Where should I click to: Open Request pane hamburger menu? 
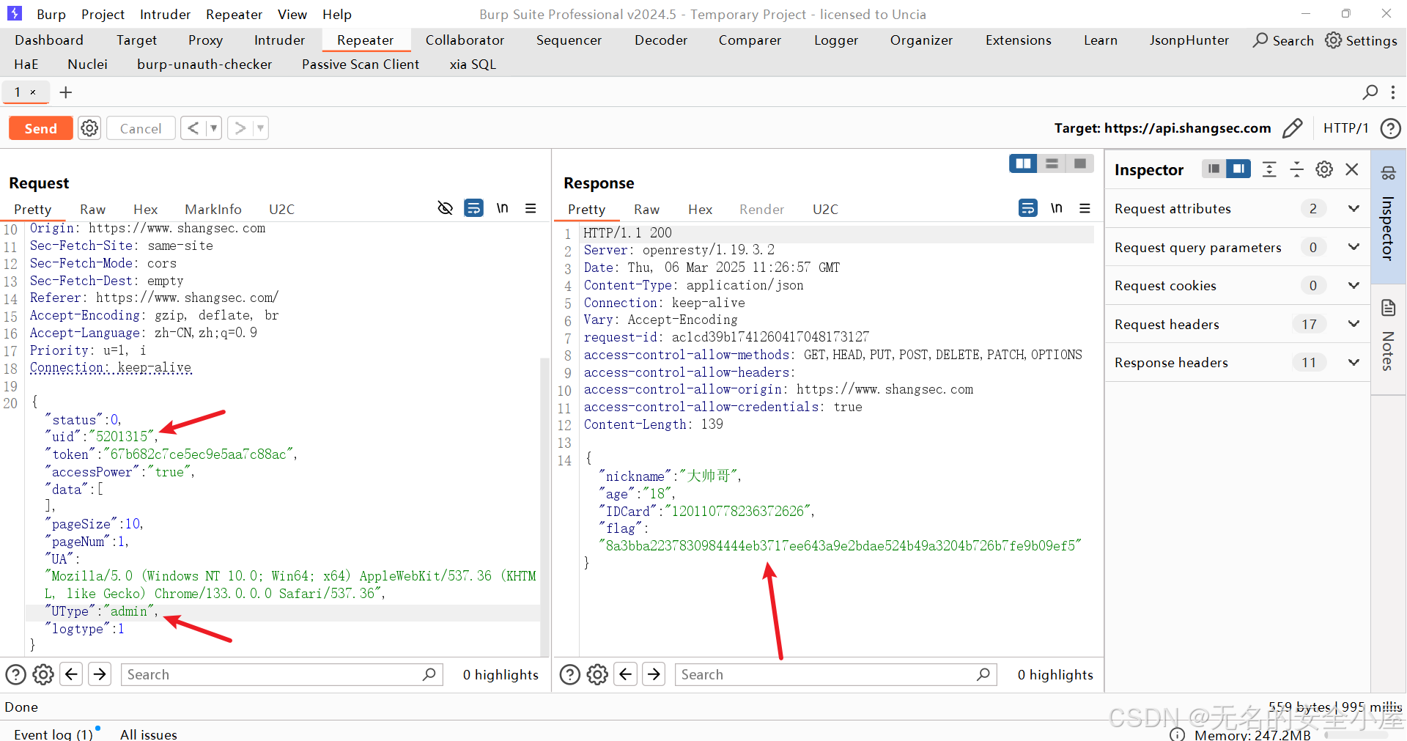click(x=531, y=208)
